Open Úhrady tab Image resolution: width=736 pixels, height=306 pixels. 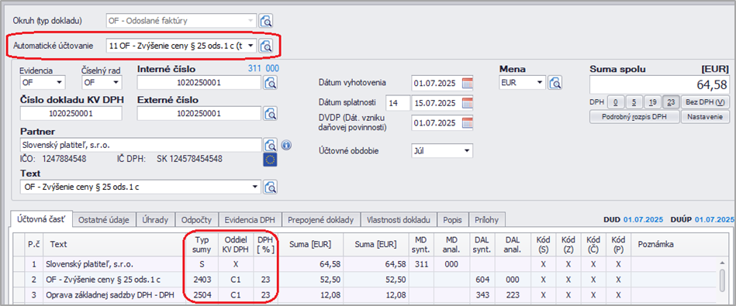click(x=155, y=219)
